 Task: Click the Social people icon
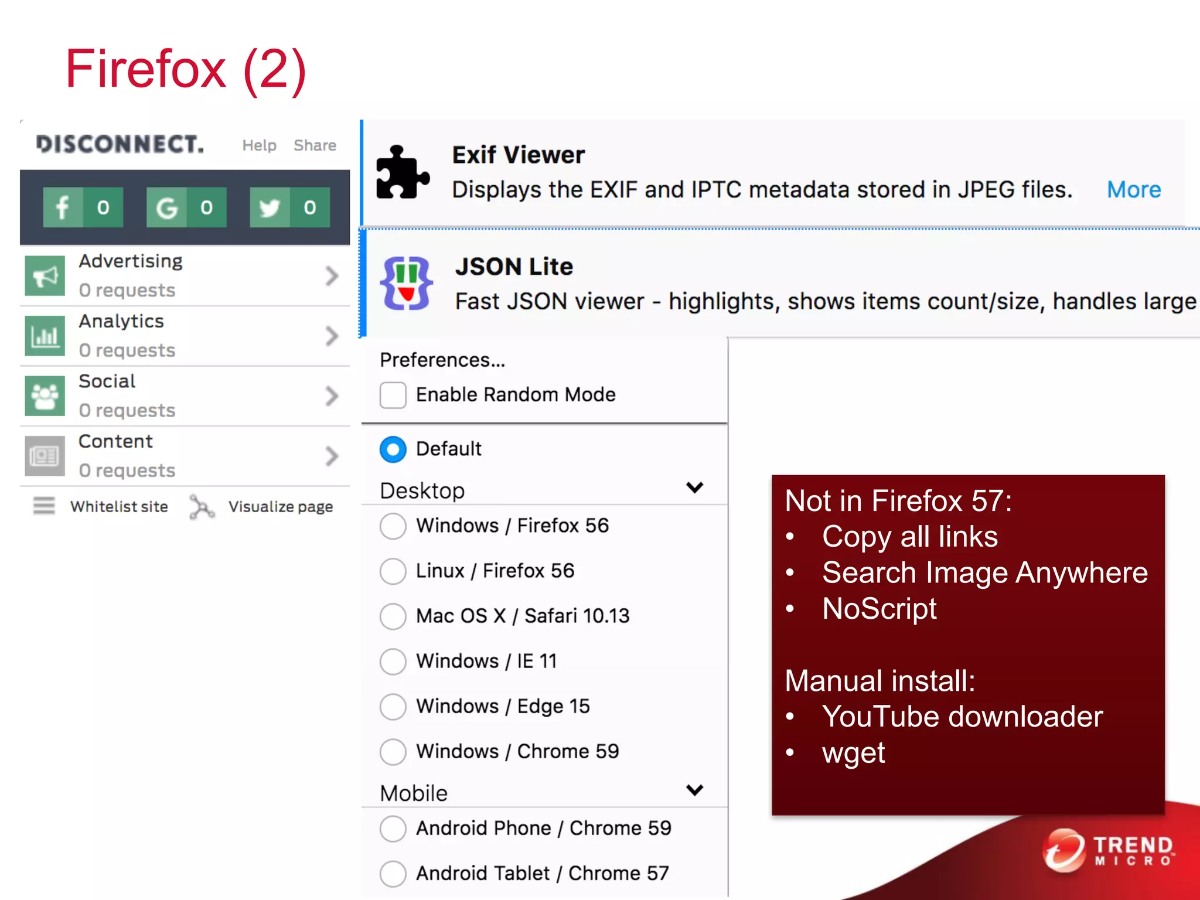(45, 396)
